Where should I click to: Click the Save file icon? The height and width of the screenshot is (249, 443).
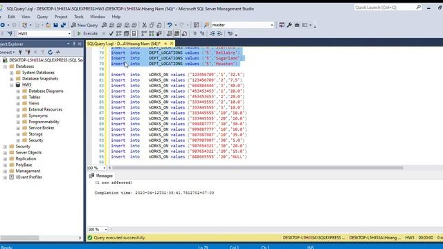[55, 25]
